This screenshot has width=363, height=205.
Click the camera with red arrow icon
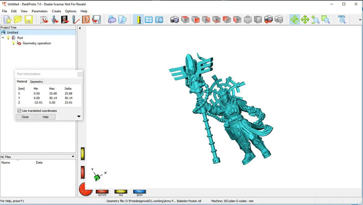pyautogui.click(x=269, y=20)
